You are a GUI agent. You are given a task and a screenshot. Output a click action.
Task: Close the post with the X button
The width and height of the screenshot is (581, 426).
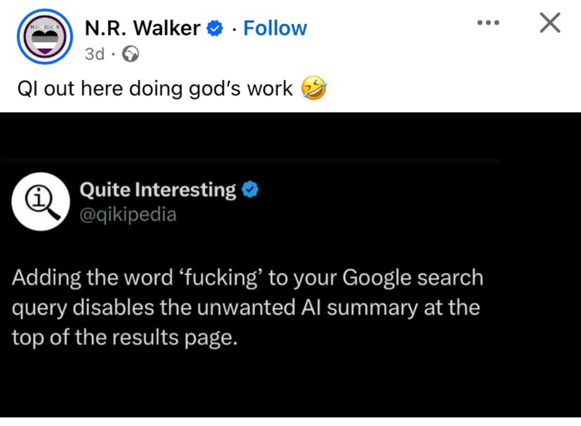pos(549,23)
